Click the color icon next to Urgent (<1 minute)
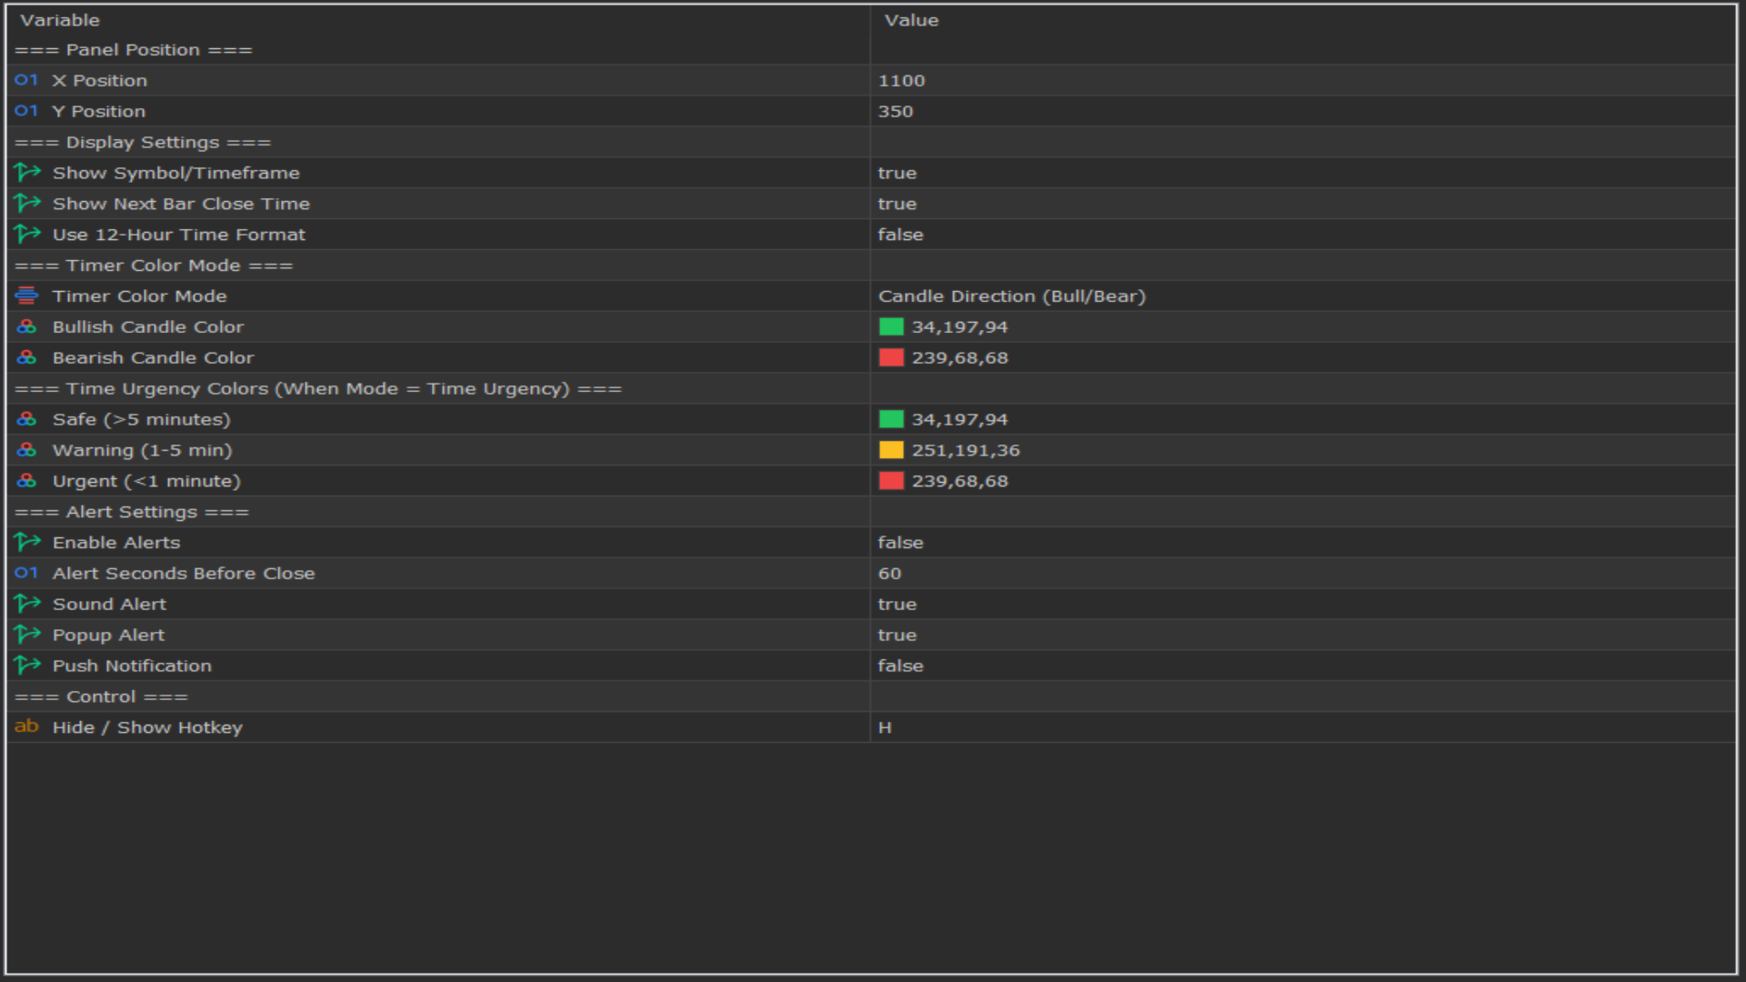 click(26, 481)
